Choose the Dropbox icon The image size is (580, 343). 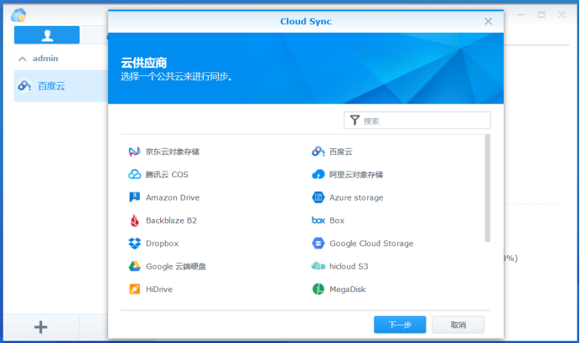coord(134,243)
